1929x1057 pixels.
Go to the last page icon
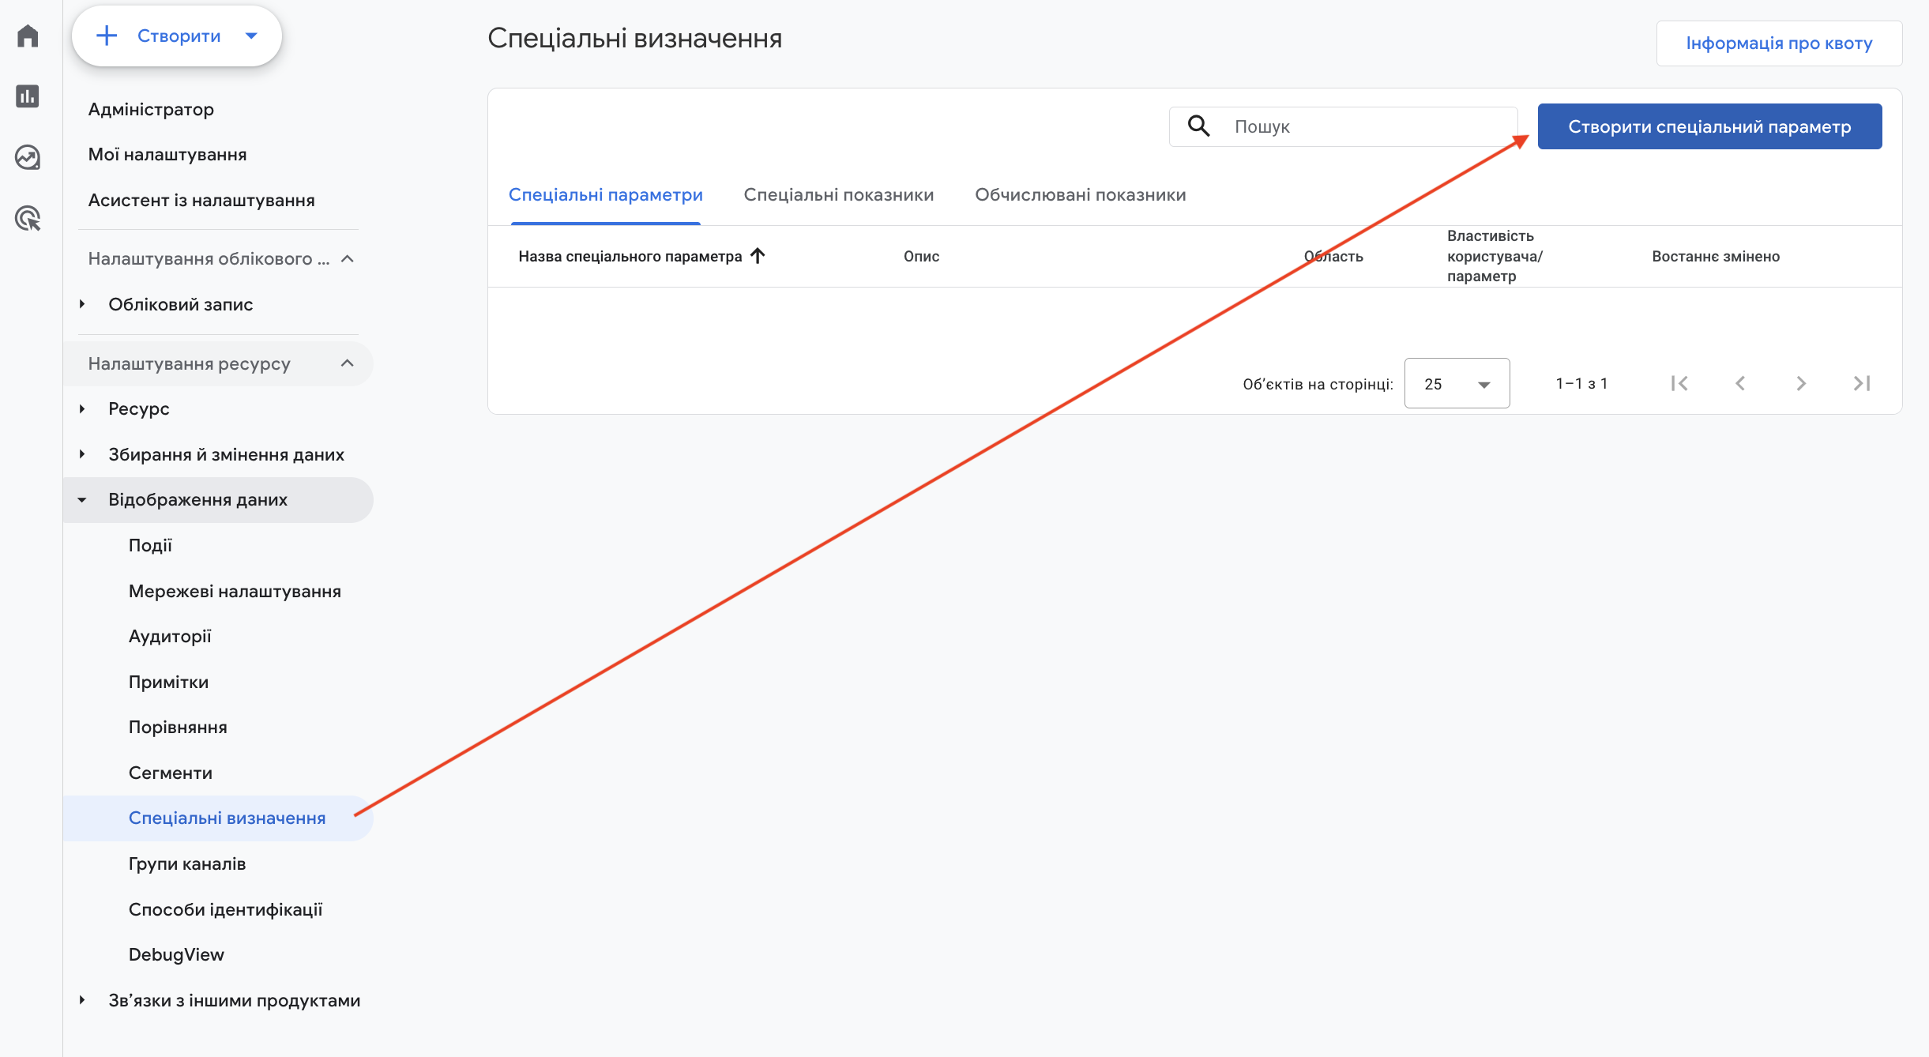1862,384
